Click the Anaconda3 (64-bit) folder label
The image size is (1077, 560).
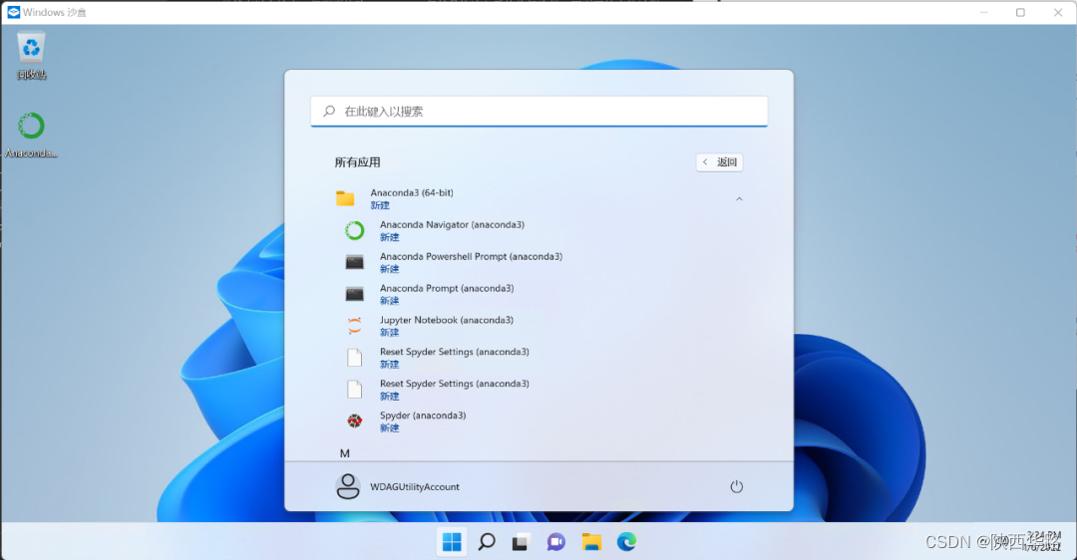pos(412,193)
